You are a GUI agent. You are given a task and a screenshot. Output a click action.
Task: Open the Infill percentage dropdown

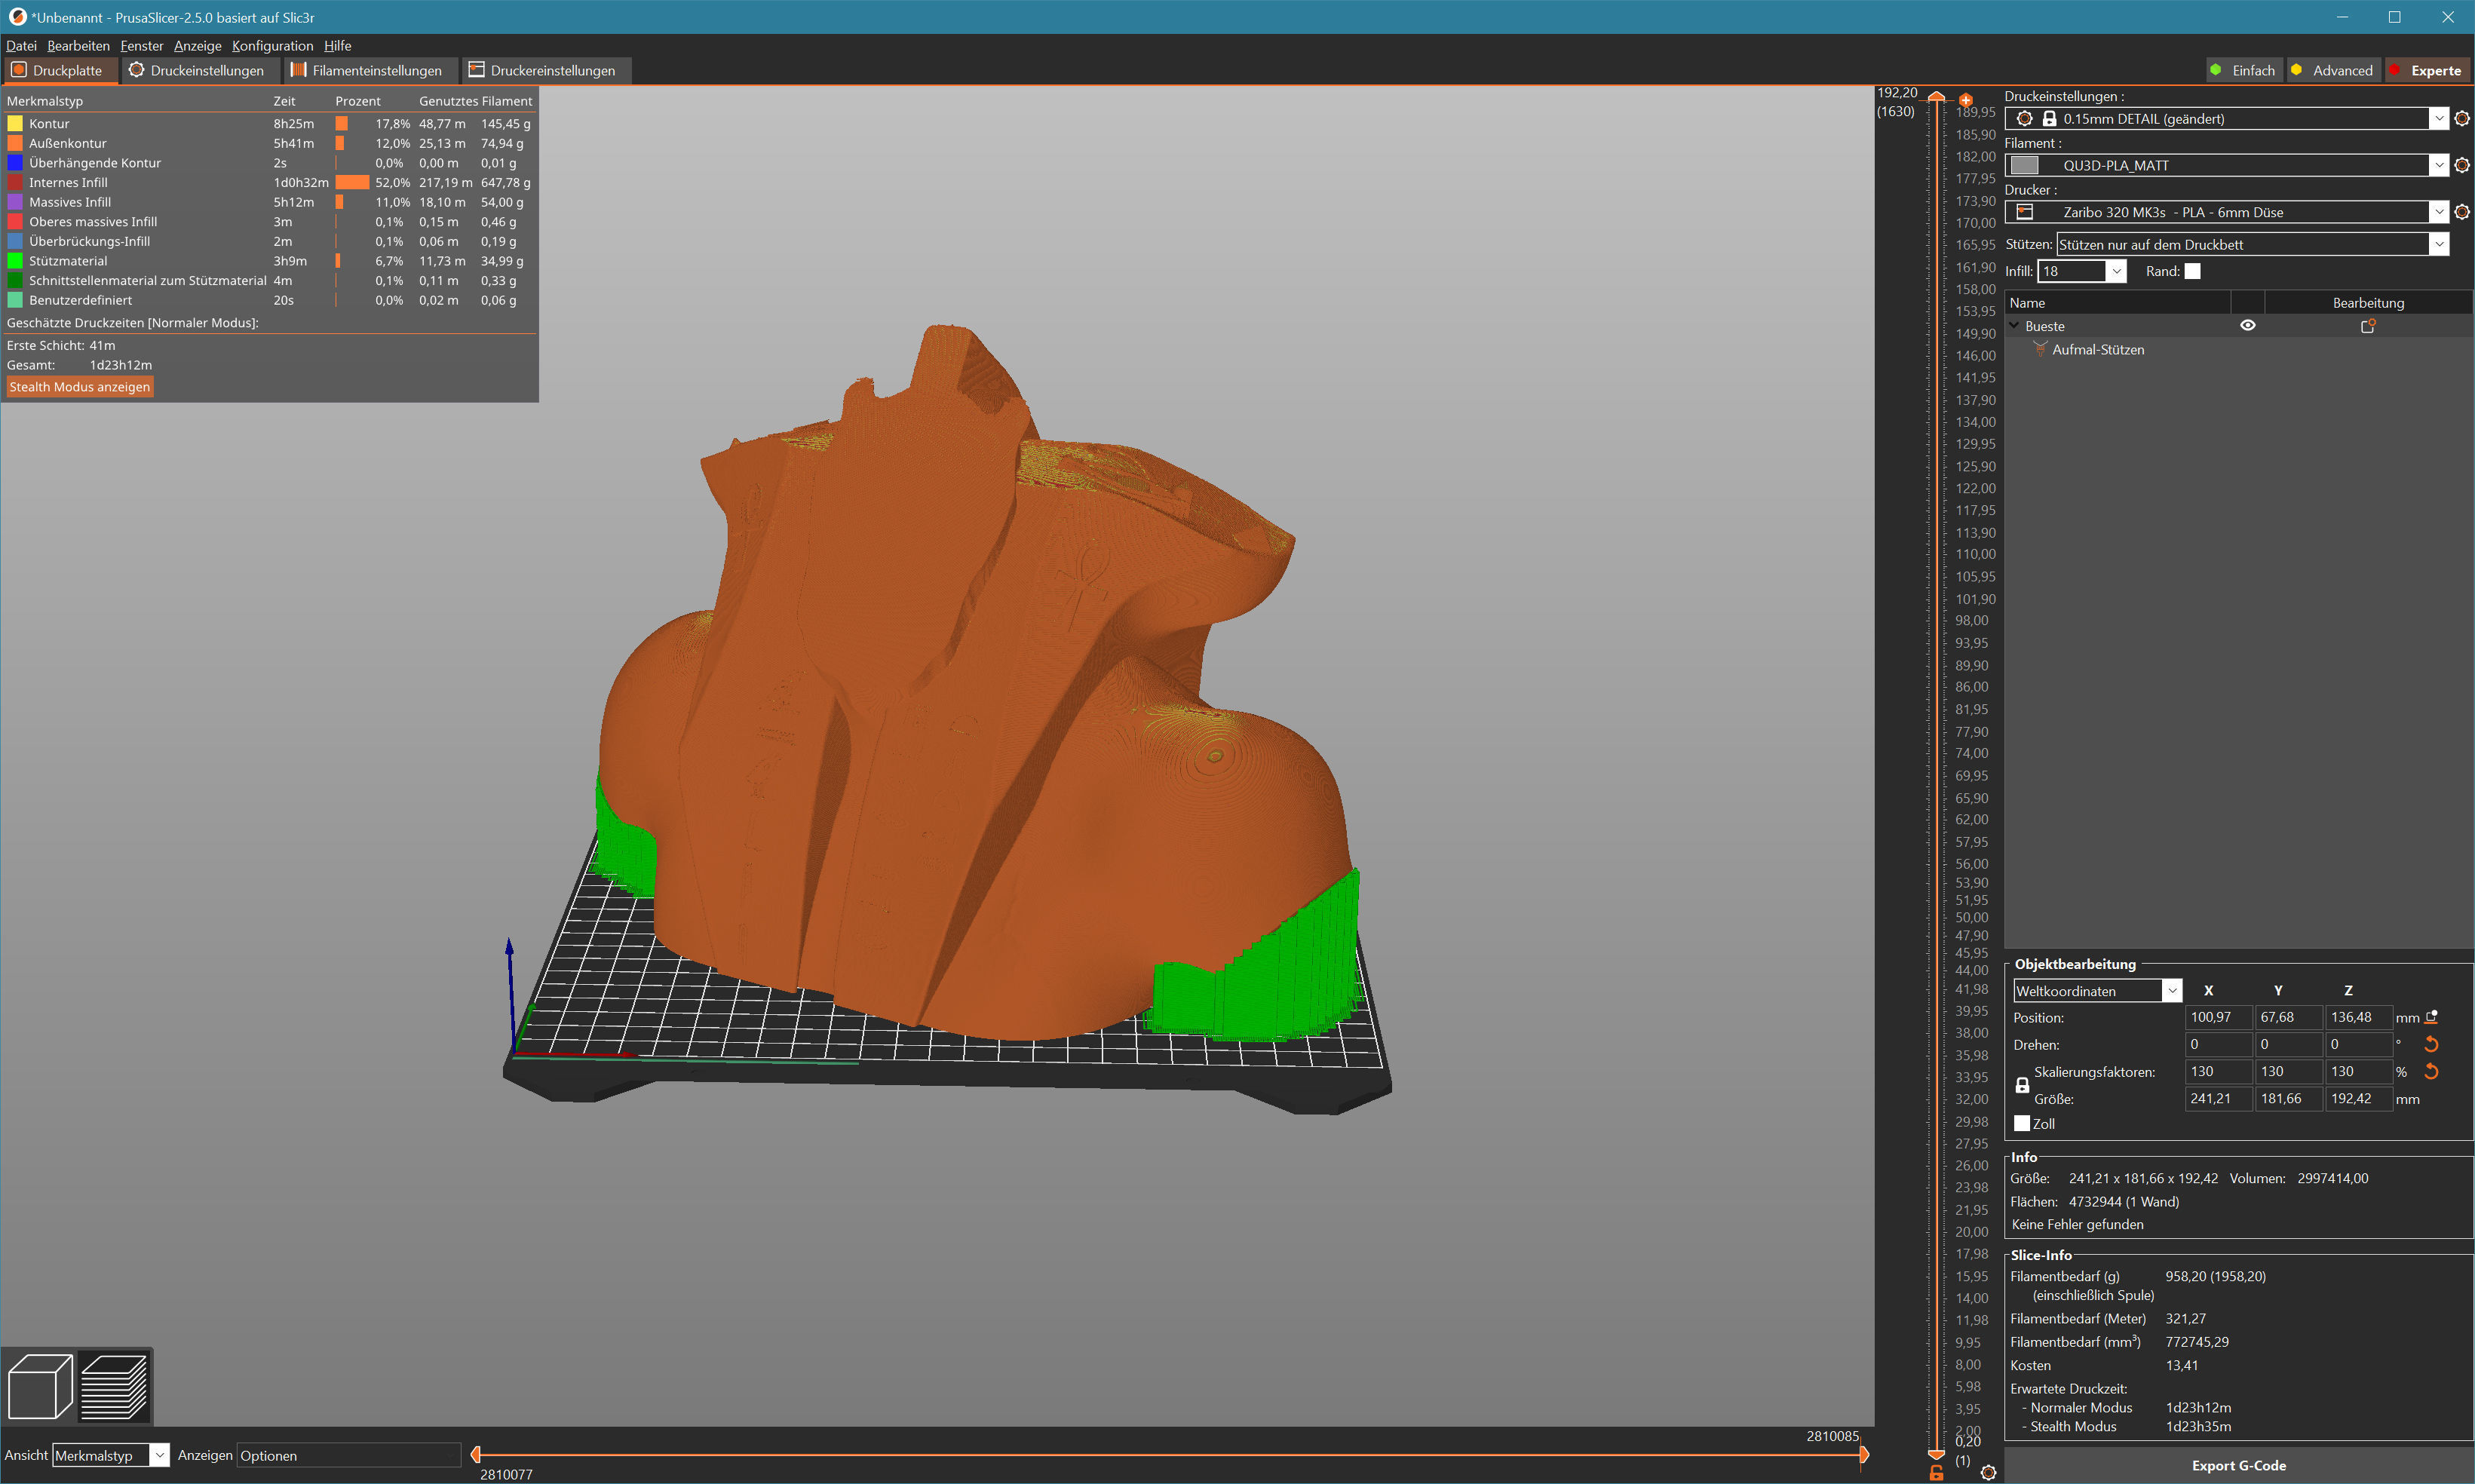[2116, 271]
